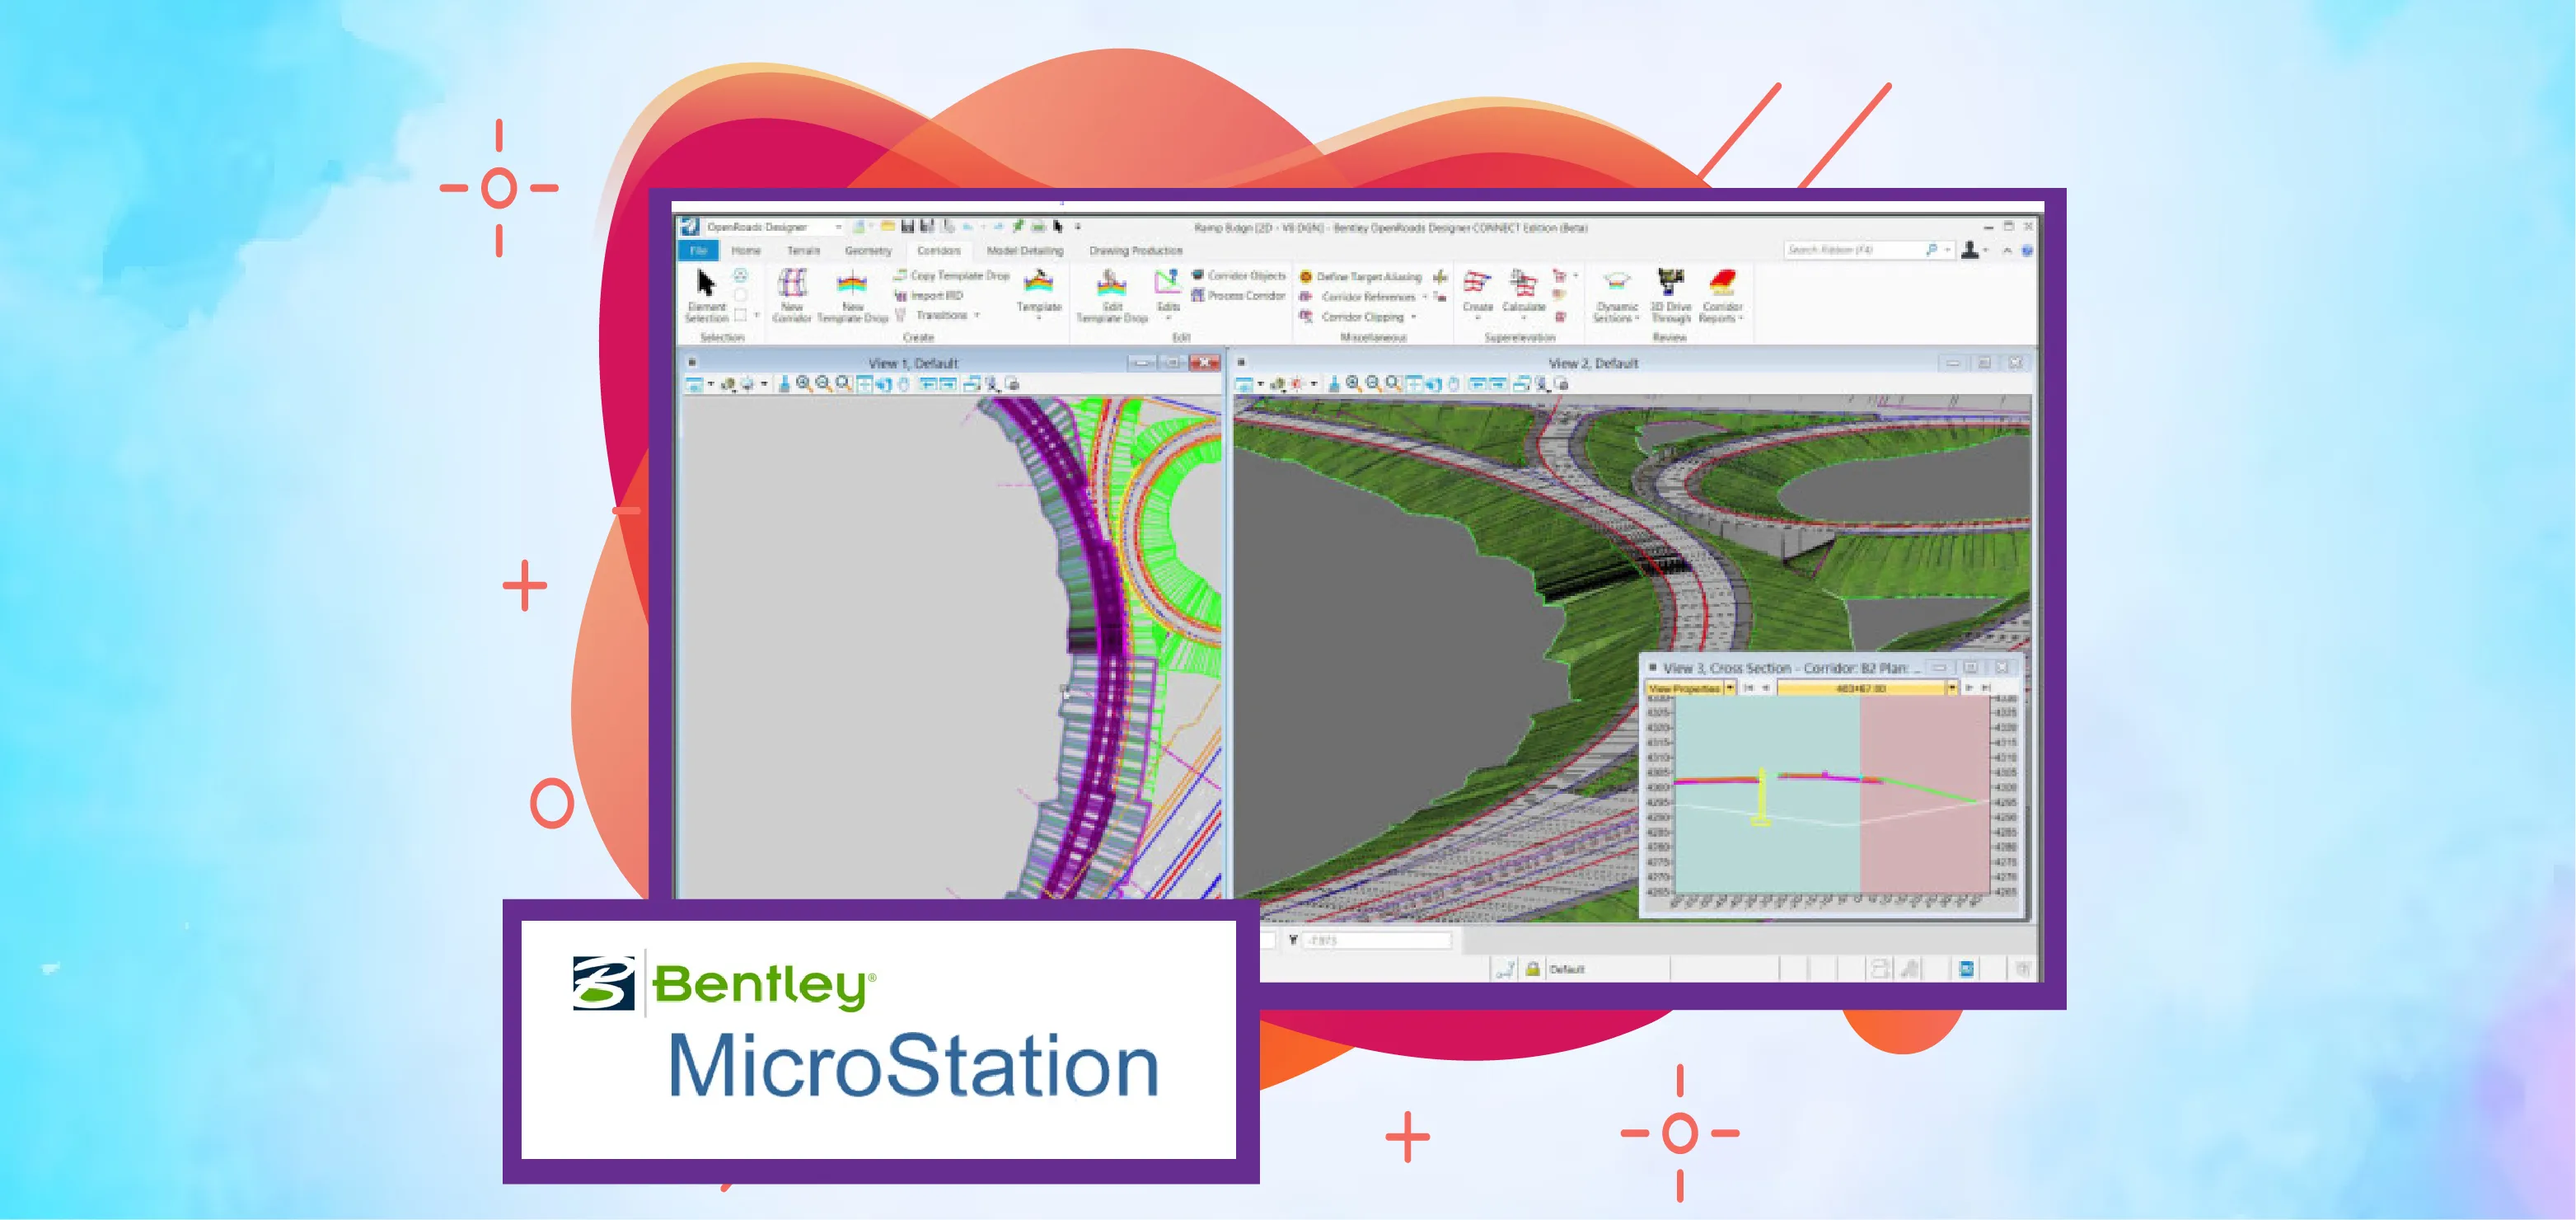Expand the Dynamic Sections dropdown
The width and height of the screenshot is (2576, 1220).
[1637, 318]
